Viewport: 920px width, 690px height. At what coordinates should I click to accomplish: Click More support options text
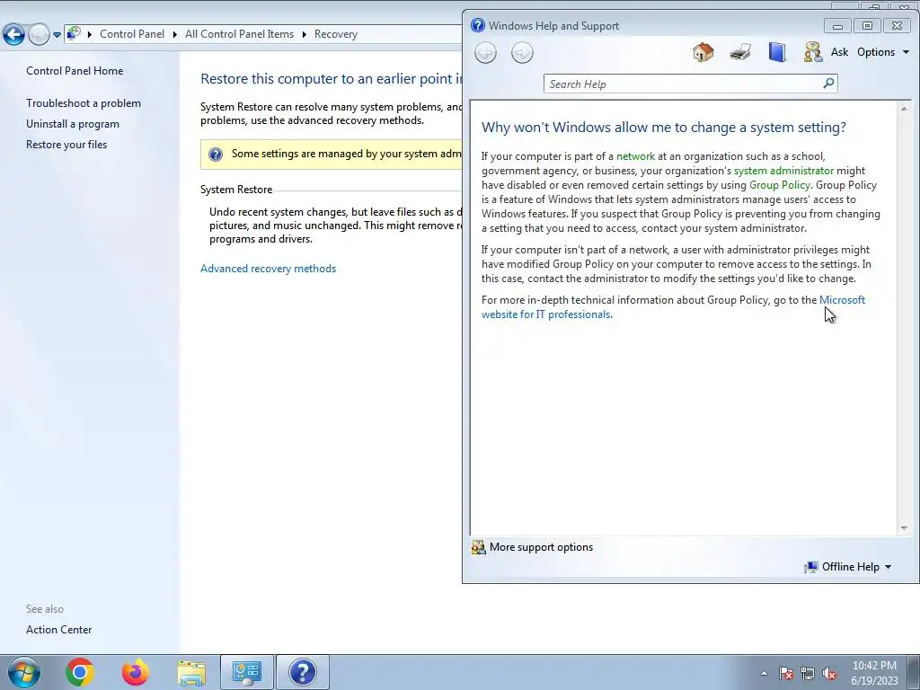(541, 547)
